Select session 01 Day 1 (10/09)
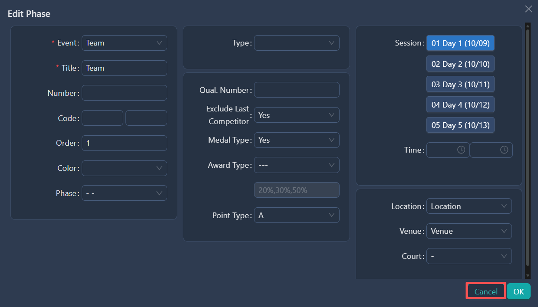 tap(460, 43)
